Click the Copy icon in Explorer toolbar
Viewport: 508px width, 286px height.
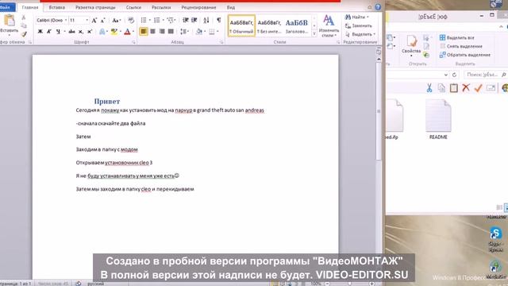(x=441, y=88)
